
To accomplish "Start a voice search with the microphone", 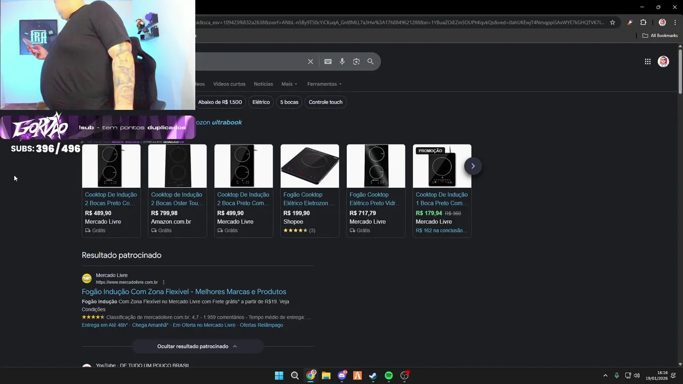I will [342, 61].
